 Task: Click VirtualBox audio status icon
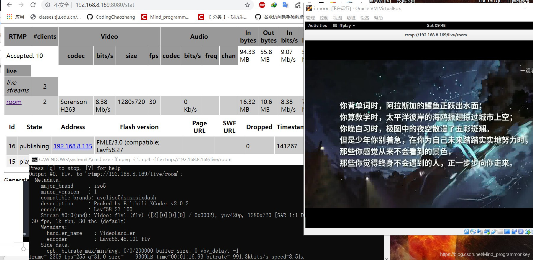click(x=480, y=232)
